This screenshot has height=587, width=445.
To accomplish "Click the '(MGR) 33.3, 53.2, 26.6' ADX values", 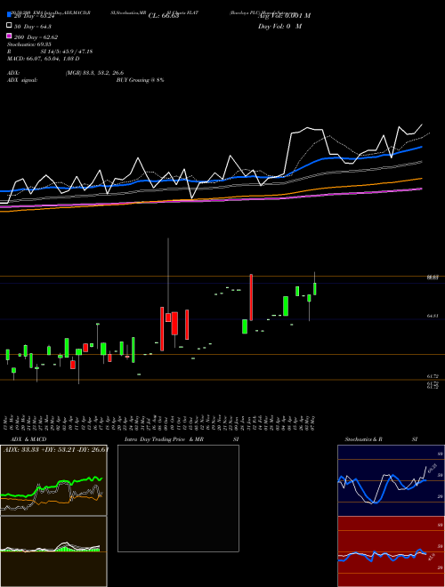I will click(x=94, y=73).
